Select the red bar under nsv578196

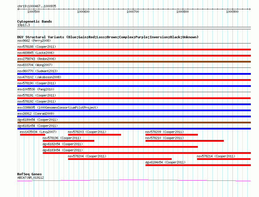click(69, 141)
